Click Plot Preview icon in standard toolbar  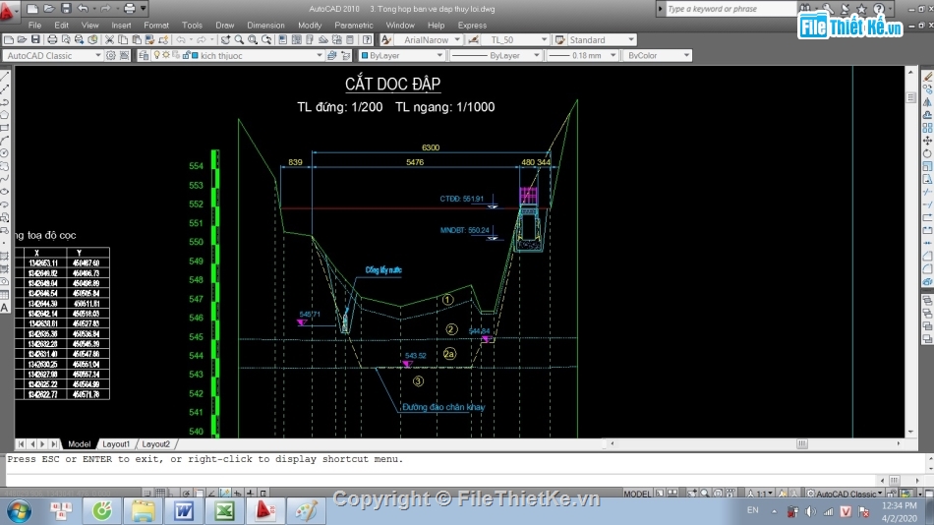66,40
